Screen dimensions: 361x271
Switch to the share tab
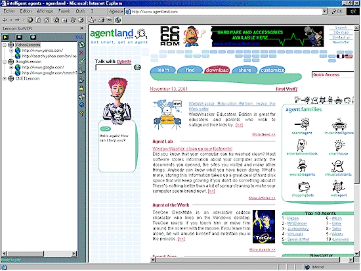pos(245,70)
